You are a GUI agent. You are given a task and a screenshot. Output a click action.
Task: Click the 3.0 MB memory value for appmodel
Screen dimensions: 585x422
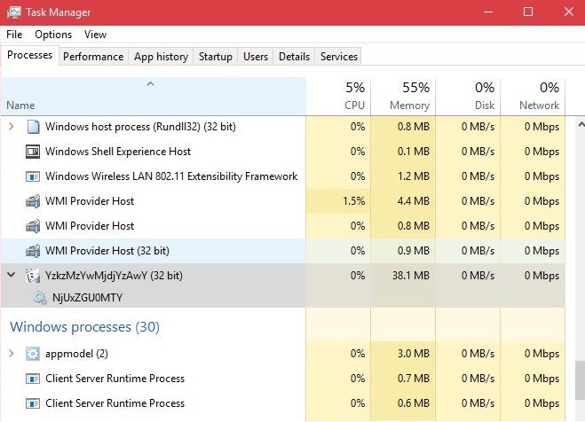point(414,354)
